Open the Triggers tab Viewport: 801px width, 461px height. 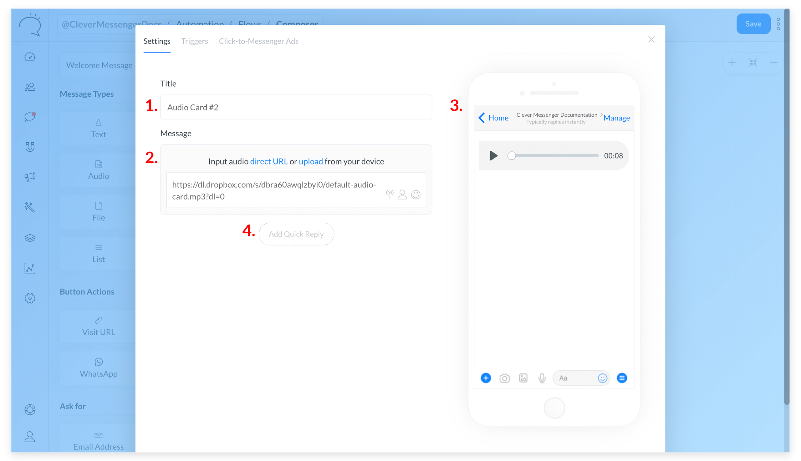click(x=195, y=41)
